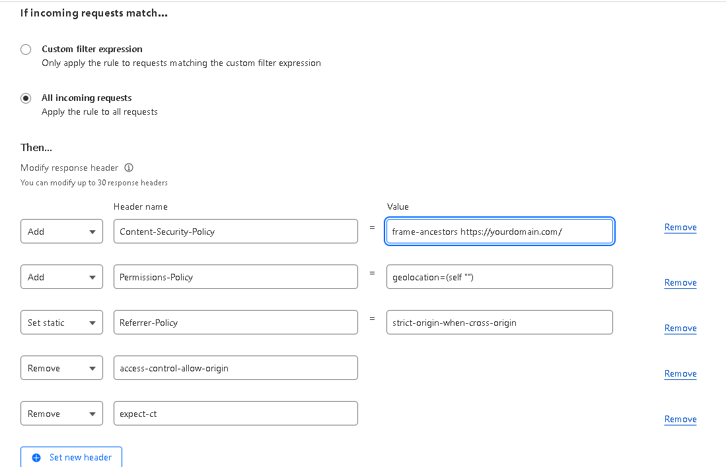This screenshot has height=467, width=726.
Task: Open the Remove dropdown for access-control-allow-origin
Action: pos(61,367)
